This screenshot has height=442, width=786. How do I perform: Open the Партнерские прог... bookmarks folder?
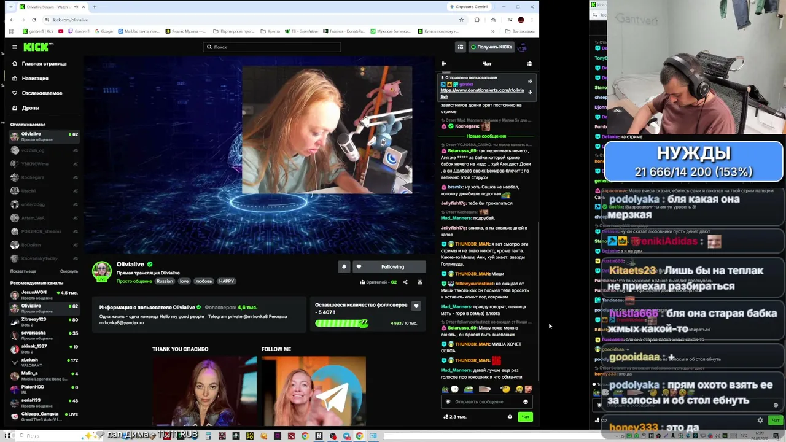233,31
